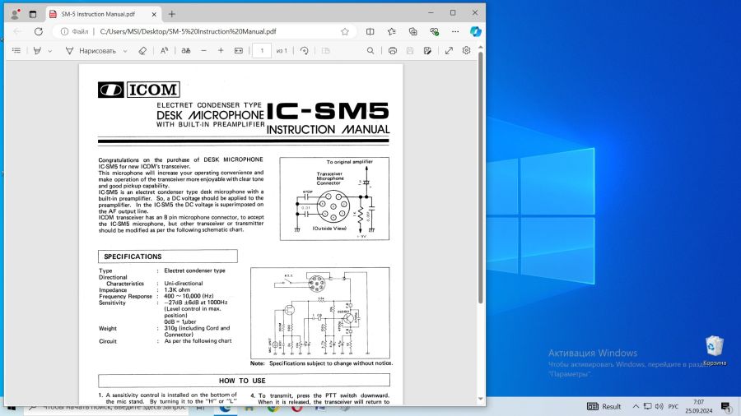The height and width of the screenshot is (416, 741).
Task: Expand the Нарисовать draw options dropdown
Action: [x=125, y=50]
